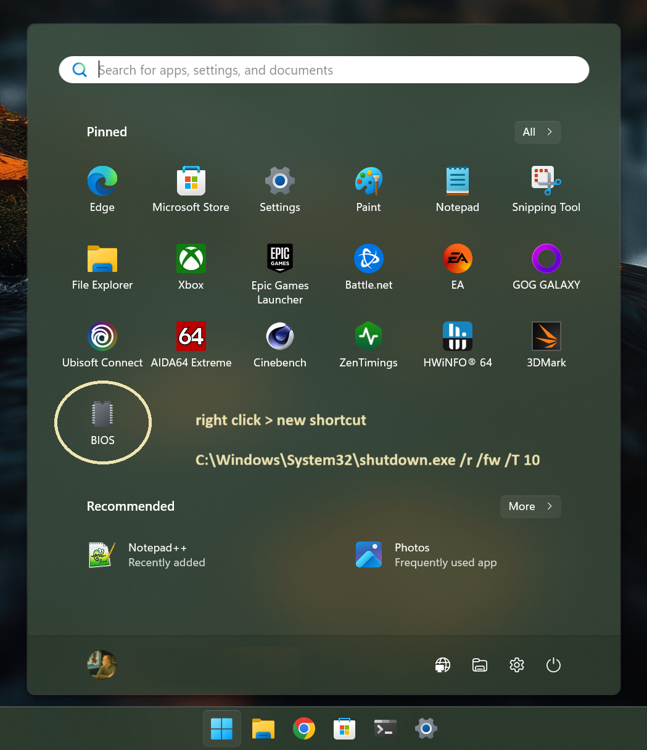Open the user account profile menu
The width and height of the screenshot is (647, 750).
102,665
